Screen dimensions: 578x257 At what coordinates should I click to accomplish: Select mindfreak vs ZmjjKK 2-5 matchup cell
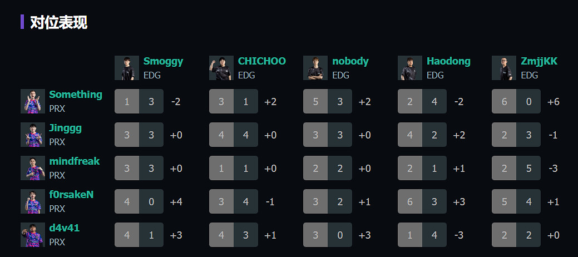point(516,168)
